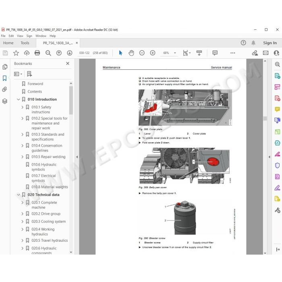Open Fill & Sign tool in right pane
The height and width of the screenshot is (282, 282).
coord(277,188)
